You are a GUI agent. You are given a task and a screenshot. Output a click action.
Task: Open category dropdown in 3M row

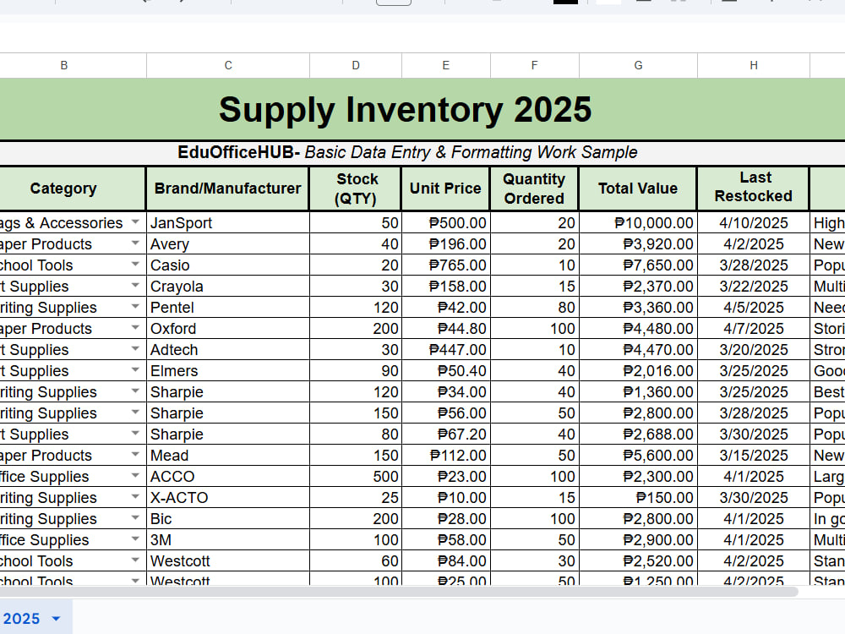135,539
